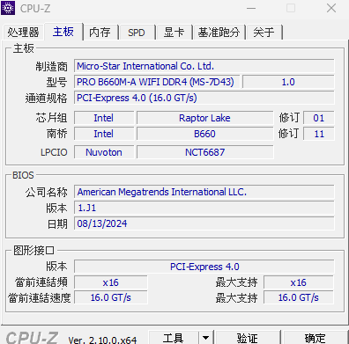Image resolution: width=349 pixels, height=344 pixels.
Task: Click current link width x16
Action: point(110,282)
